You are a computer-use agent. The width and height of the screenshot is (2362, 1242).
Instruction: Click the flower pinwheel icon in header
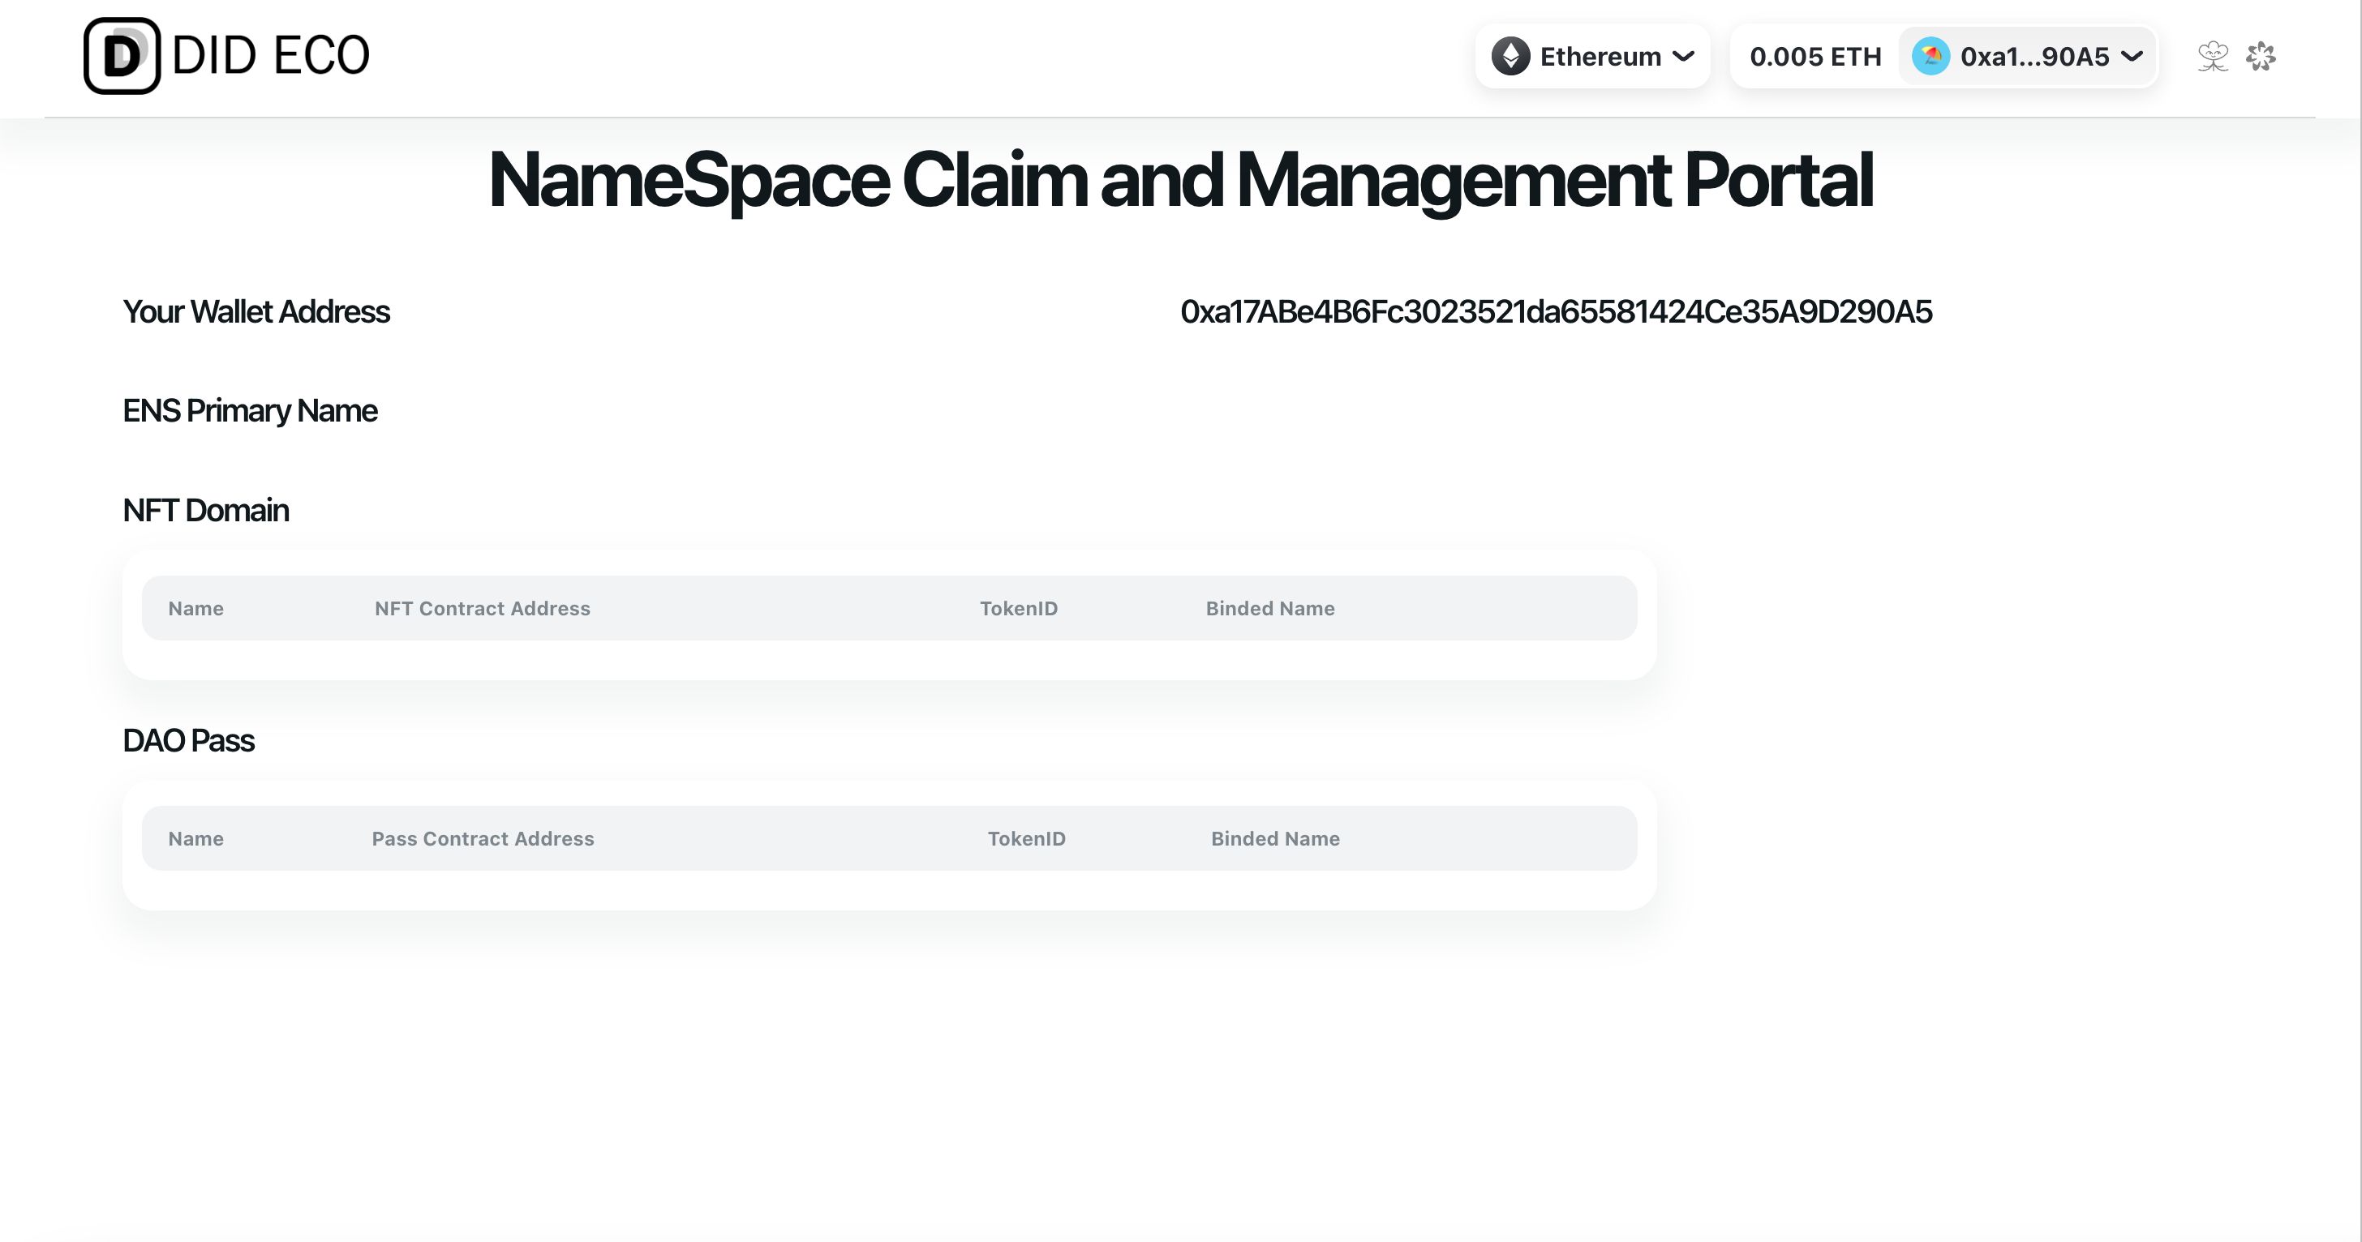(2261, 57)
